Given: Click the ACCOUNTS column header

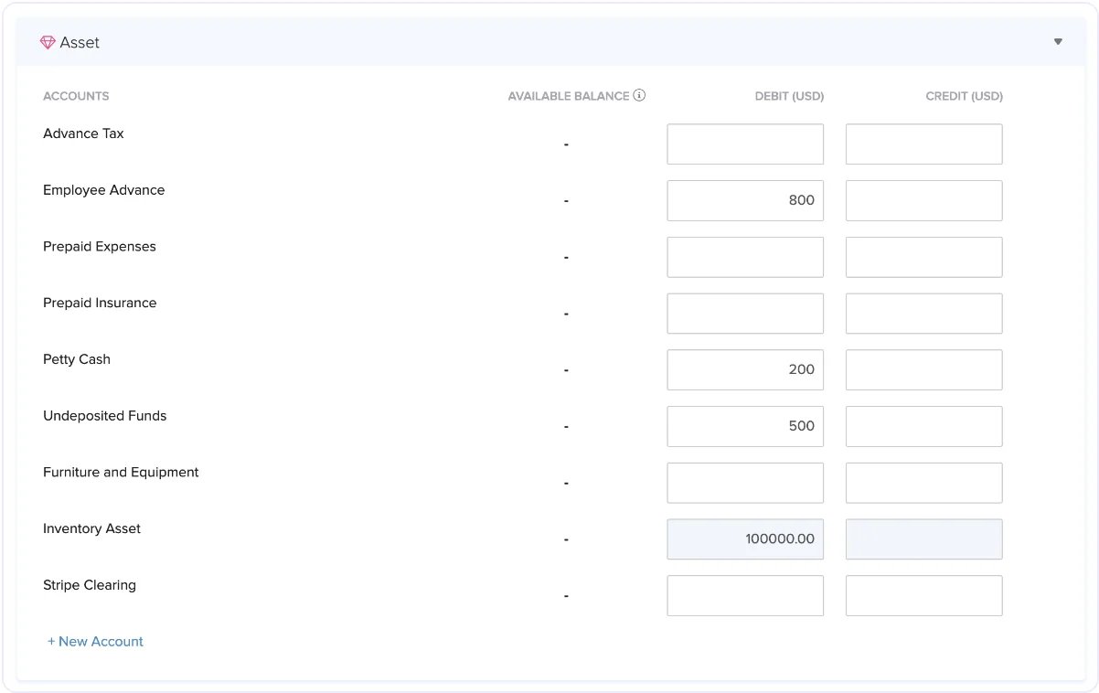Looking at the screenshot, I should click(76, 96).
